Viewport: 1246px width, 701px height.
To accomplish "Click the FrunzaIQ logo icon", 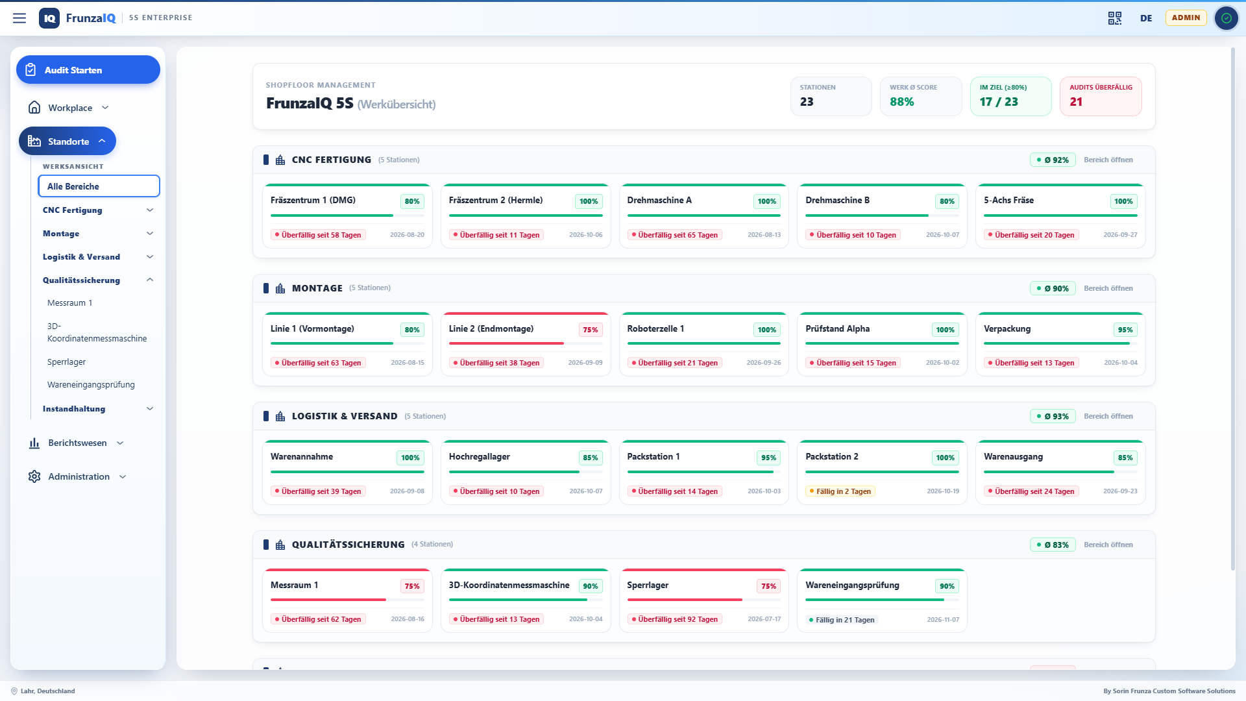I will [49, 18].
